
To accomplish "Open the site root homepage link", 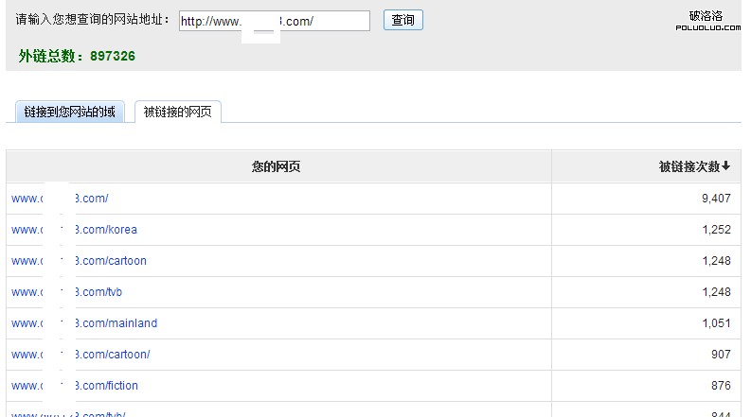I will (60, 199).
